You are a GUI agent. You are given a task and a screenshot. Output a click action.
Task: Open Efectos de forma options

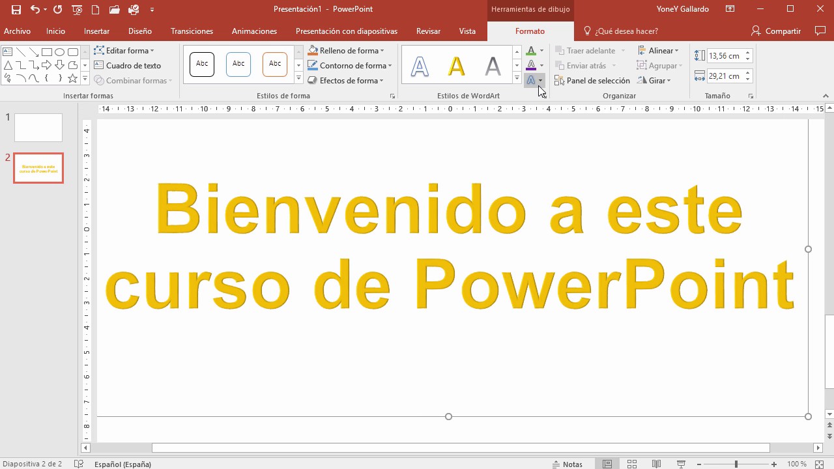[x=346, y=81]
